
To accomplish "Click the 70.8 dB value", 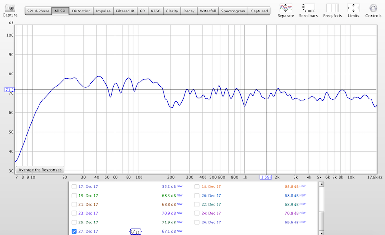I will (292, 213).
